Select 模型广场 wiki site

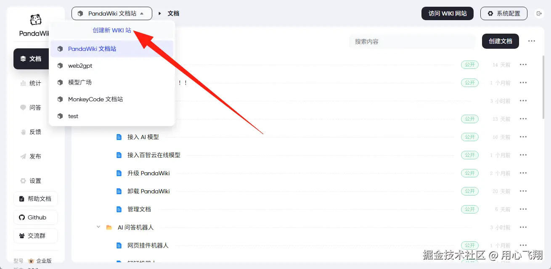[x=112, y=82]
